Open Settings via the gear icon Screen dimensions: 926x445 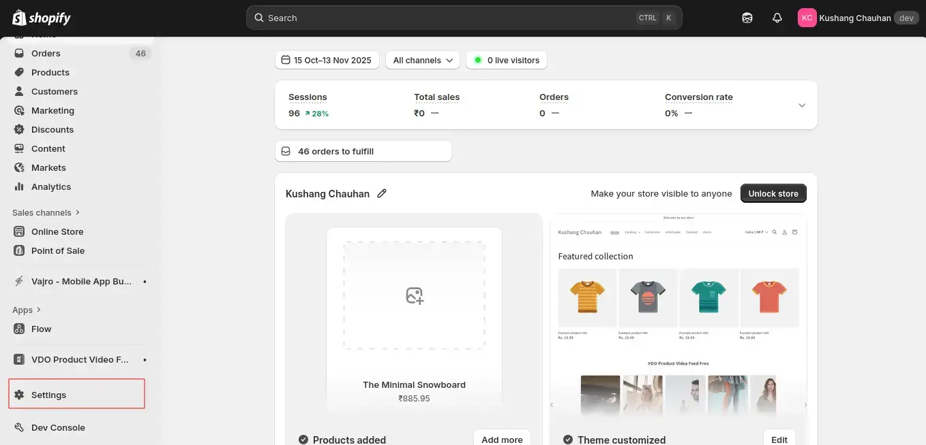point(19,395)
